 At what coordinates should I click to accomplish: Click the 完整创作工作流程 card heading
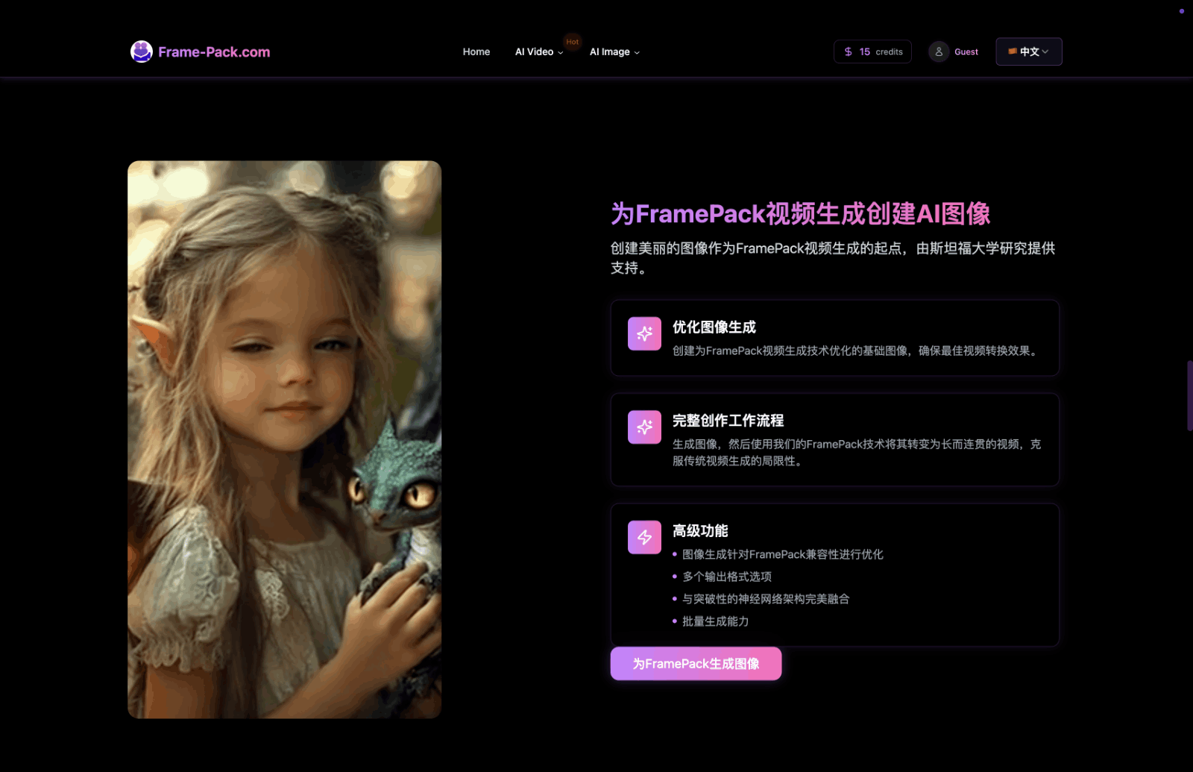(x=728, y=421)
